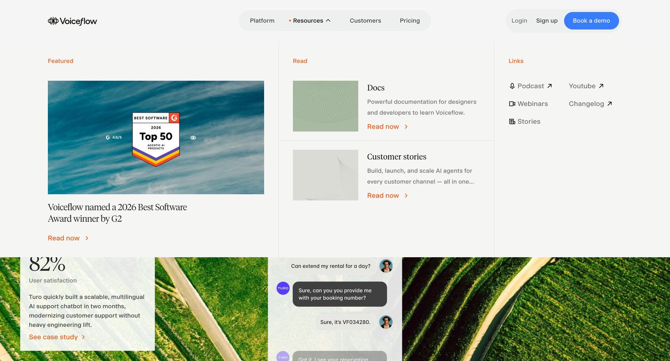Click the external arrow next to Youtube
Viewport: 670px width, 361px height.
click(601, 86)
